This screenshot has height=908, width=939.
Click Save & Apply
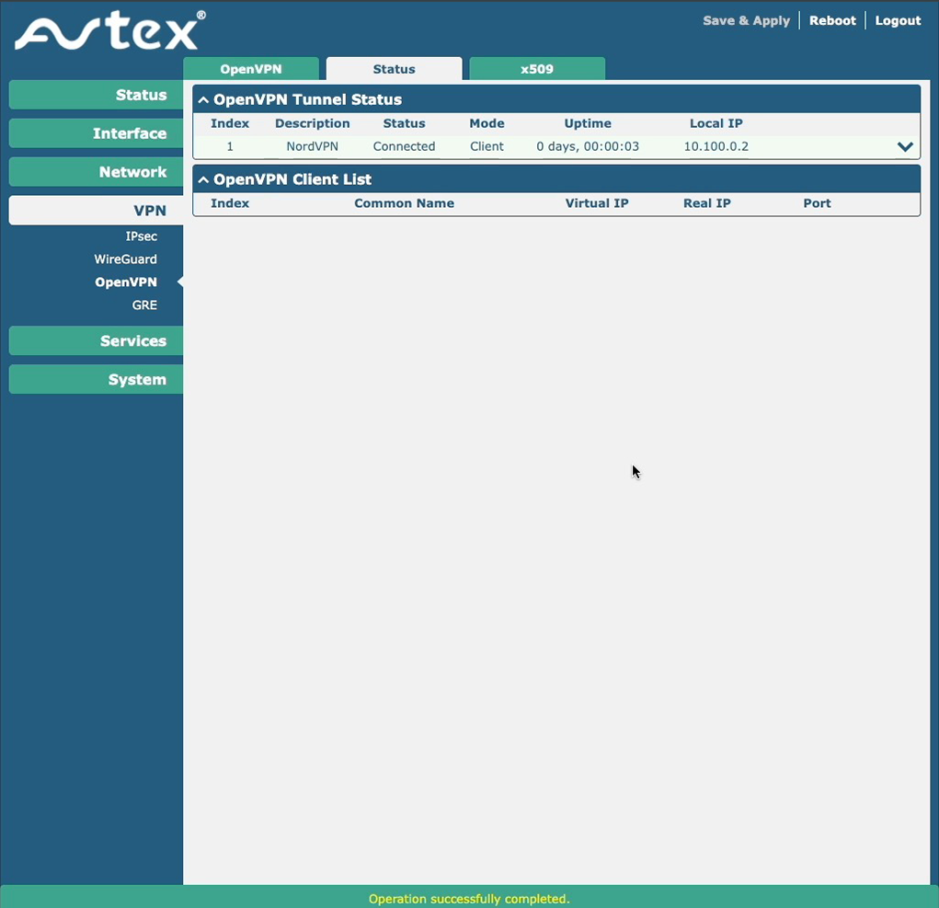coord(746,20)
